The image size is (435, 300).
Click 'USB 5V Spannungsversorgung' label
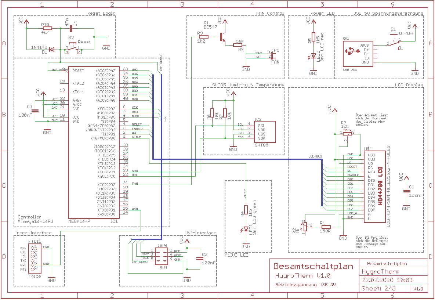388,13
